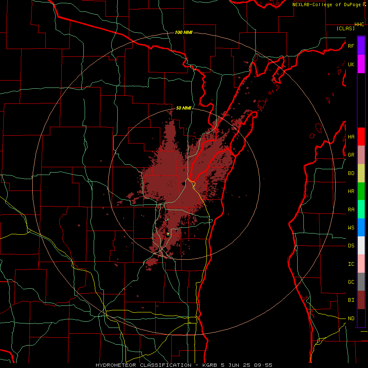Click the DS legend label

click(x=351, y=246)
